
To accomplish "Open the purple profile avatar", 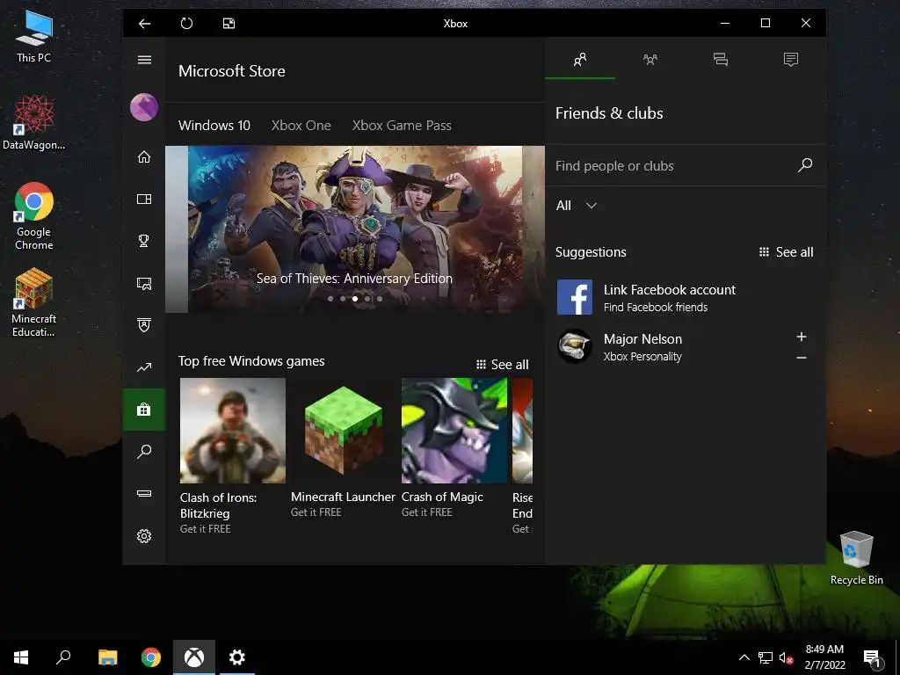I will 144,107.
